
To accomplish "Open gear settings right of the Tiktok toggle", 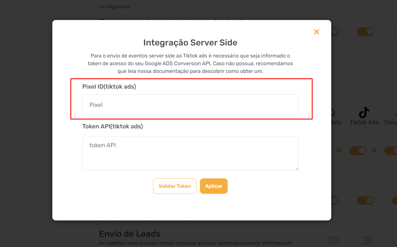I will point(374,150).
